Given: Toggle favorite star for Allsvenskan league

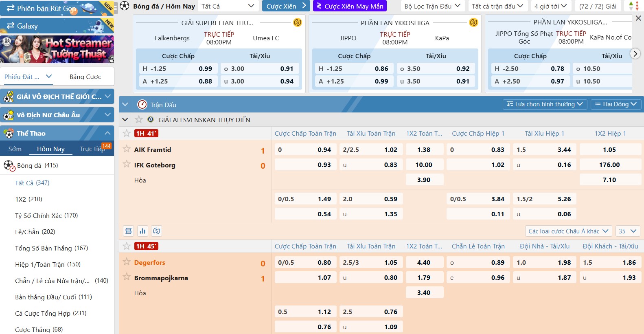Looking at the screenshot, I should coord(139,119).
